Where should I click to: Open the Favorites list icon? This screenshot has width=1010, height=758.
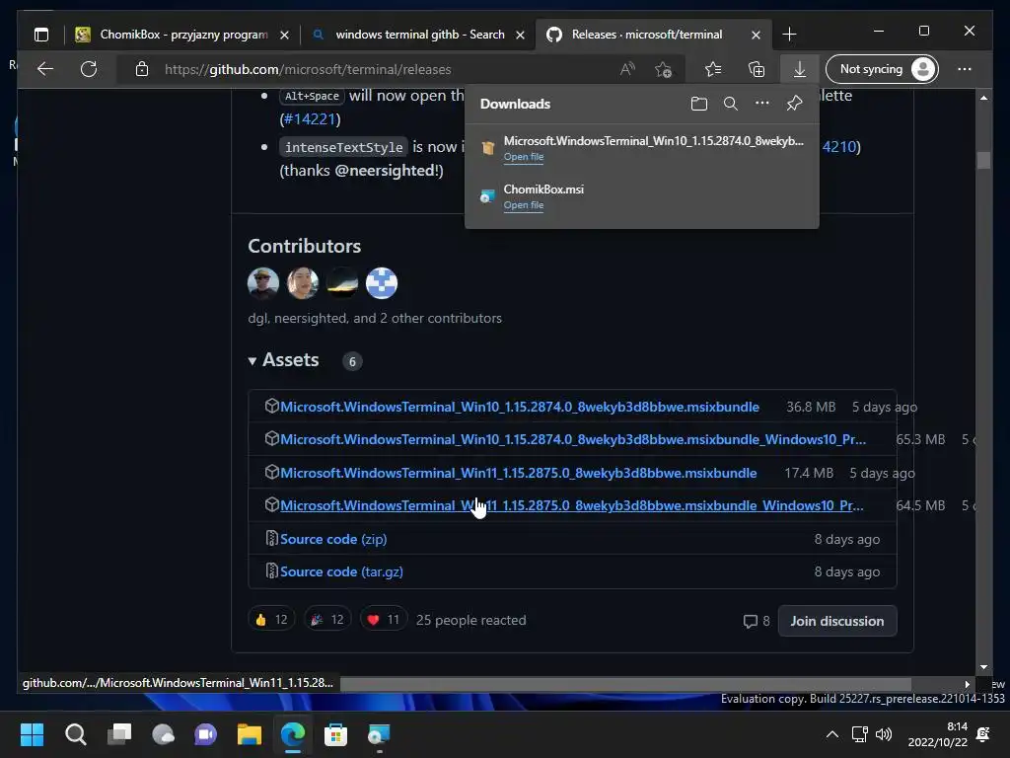pos(713,69)
